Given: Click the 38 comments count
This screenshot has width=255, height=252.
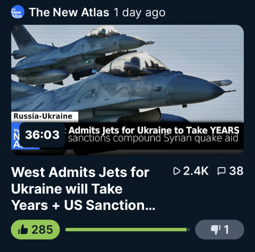Looking at the screenshot, I should click(236, 171).
